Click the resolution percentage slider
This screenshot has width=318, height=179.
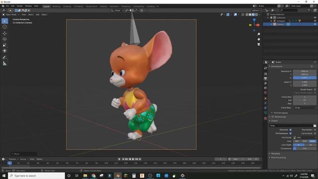pos(305,78)
